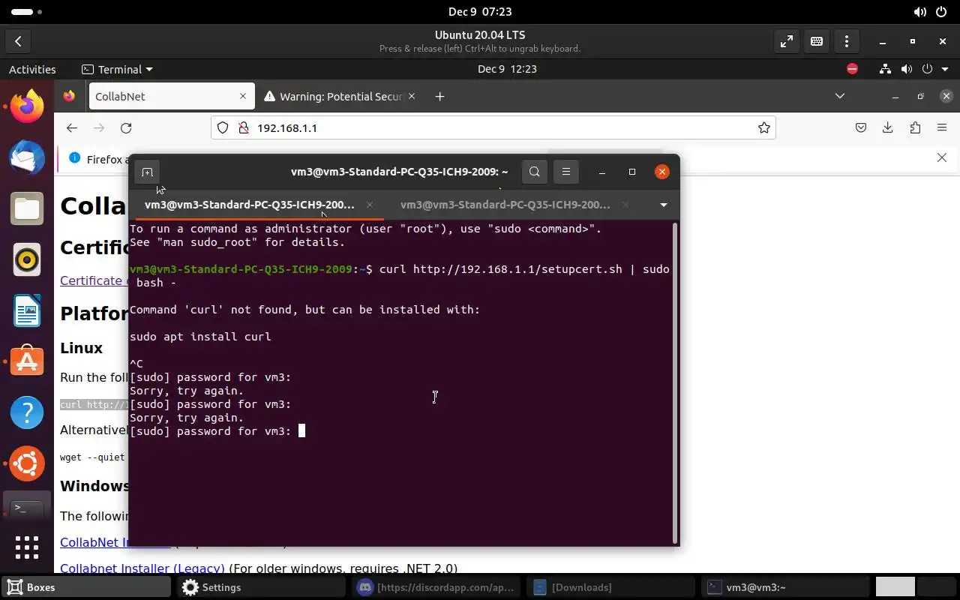The image size is (960, 600).
Task: Click the insecure connection lock icon
Action: [x=243, y=128]
